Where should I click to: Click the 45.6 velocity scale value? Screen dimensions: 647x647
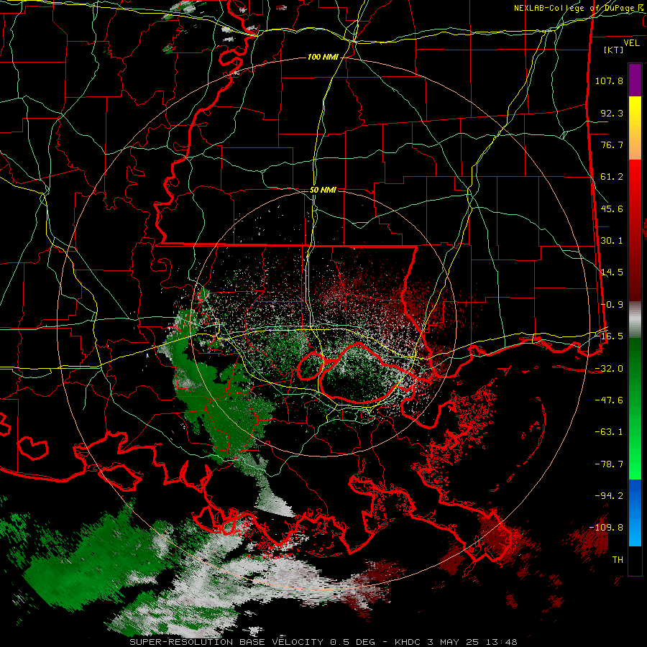[x=612, y=208]
